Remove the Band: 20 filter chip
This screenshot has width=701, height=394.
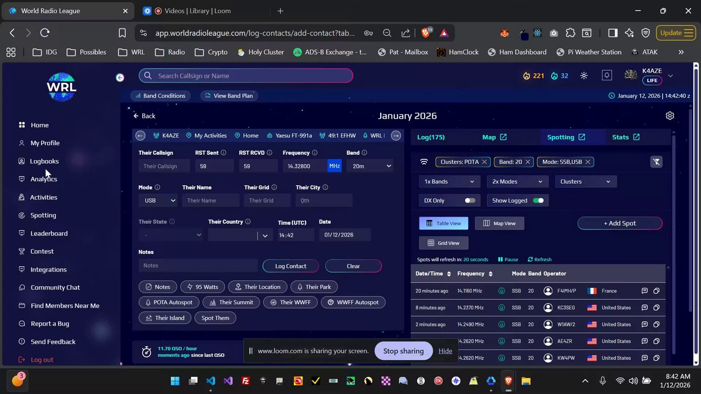527,161
